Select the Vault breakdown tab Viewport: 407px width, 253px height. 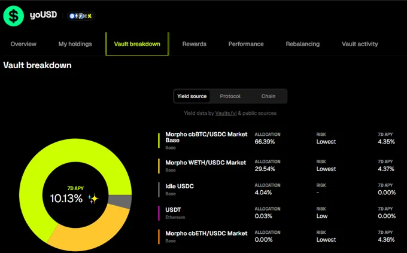pos(137,44)
